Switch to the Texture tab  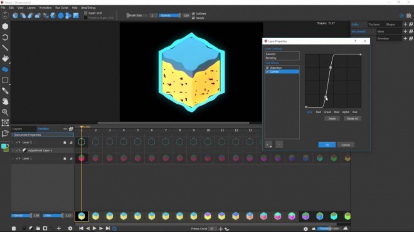click(x=374, y=24)
